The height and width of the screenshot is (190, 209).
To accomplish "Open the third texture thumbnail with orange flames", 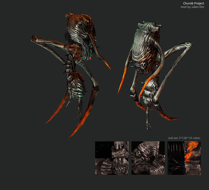I will 184,158.
